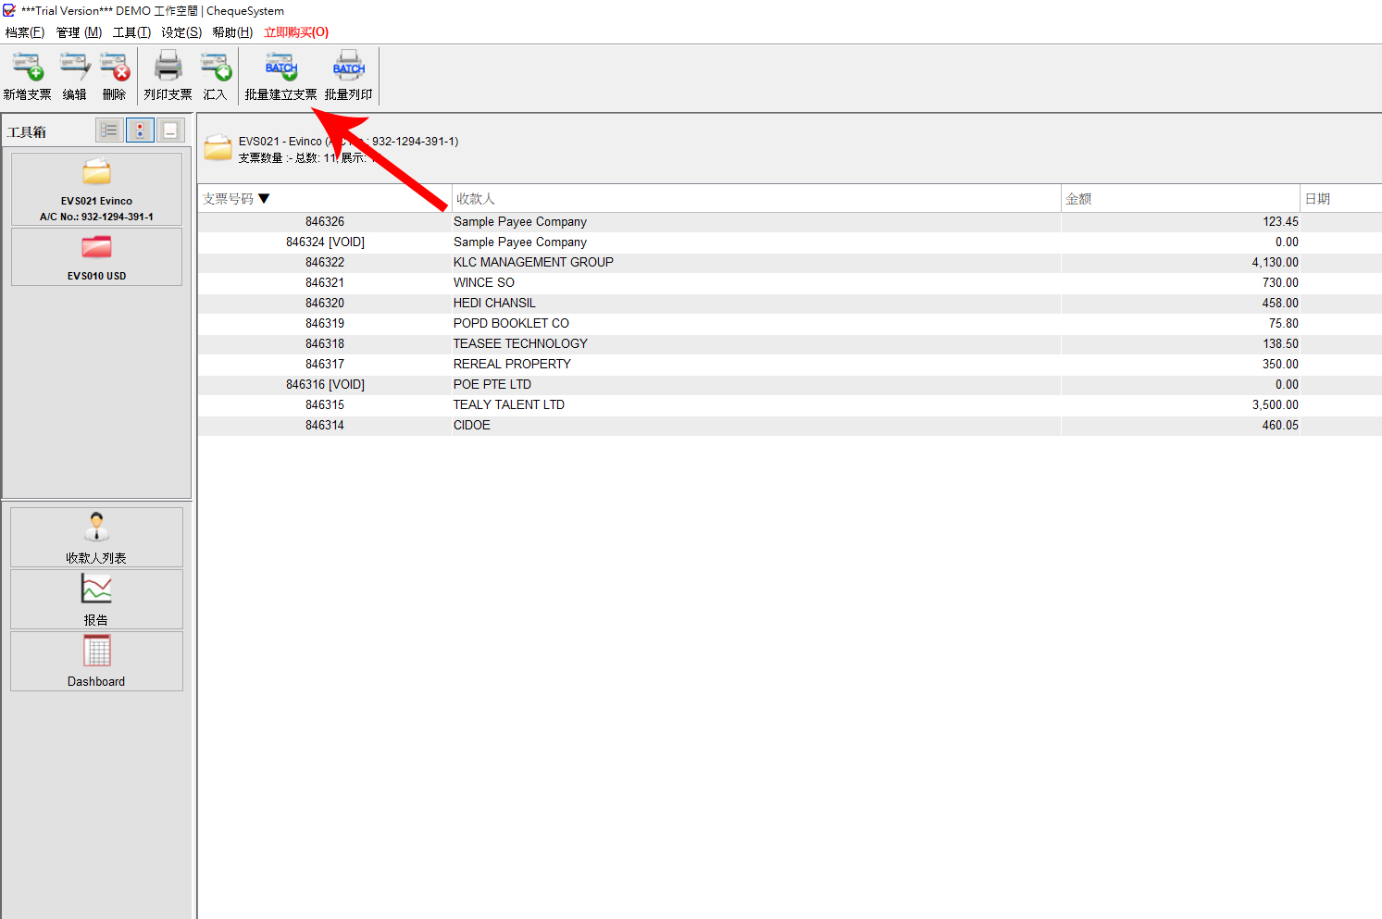Click the 列印支票 (print cheque) printer icon

(x=168, y=67)
